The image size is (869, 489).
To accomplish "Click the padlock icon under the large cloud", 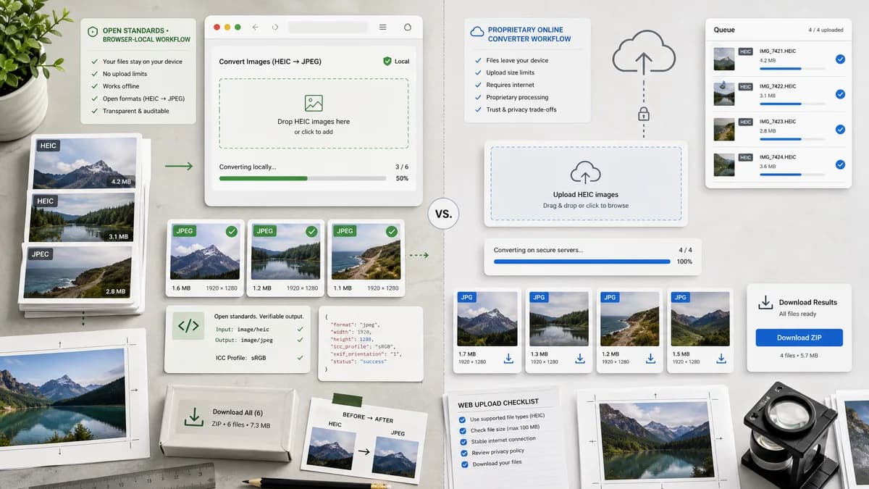I will click(642, 114).
